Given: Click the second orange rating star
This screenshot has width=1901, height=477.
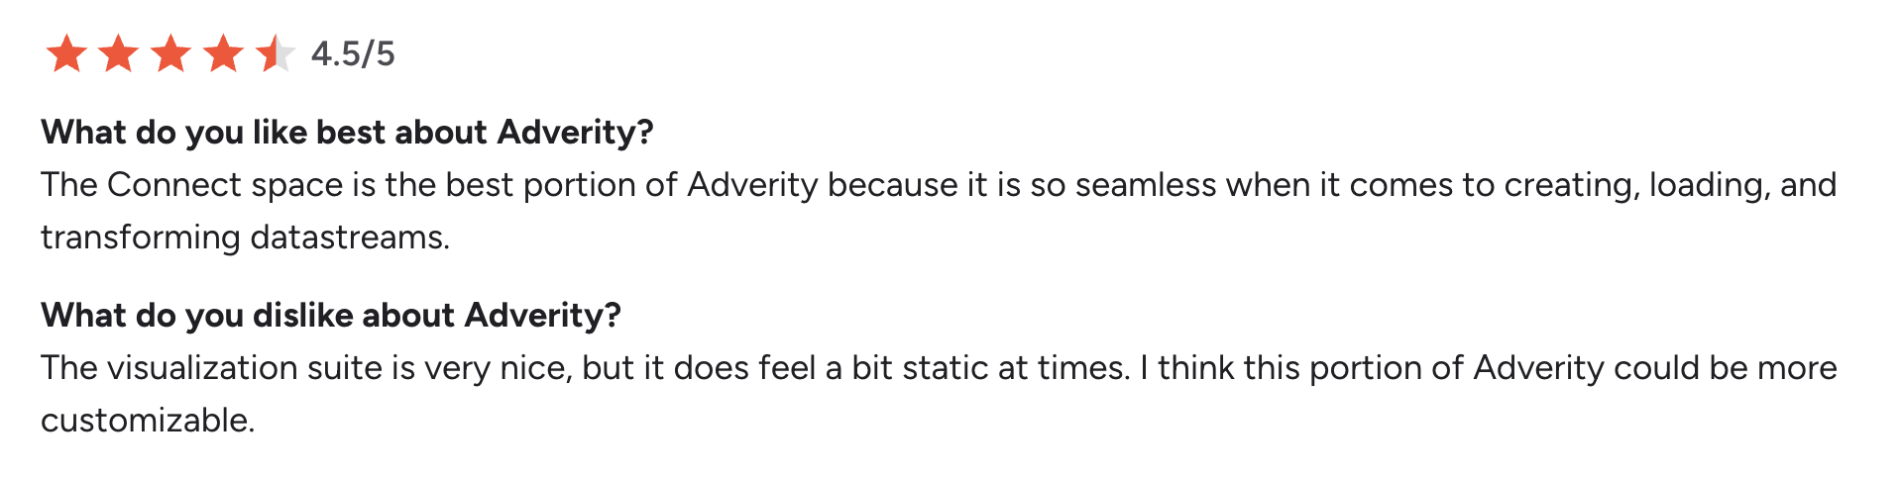Looking at the screenshot, I should pos(119,53).
